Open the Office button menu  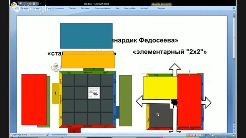[14, 5]
